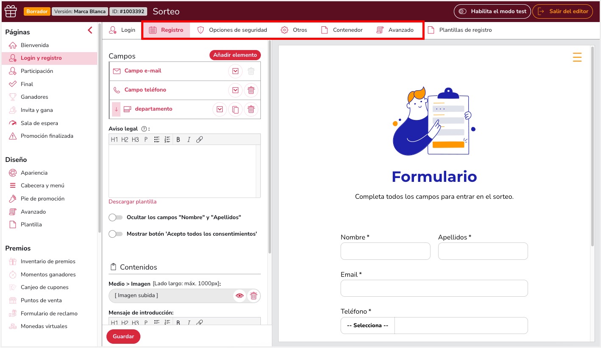Delete the Campo teléfono field
Viewport: 601px width, 348px height.
251,90
